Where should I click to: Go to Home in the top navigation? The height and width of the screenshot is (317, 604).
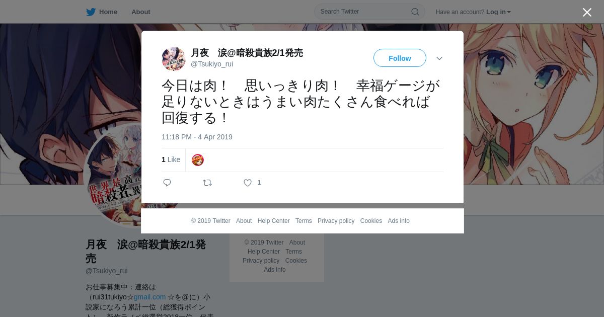[108, 12]
